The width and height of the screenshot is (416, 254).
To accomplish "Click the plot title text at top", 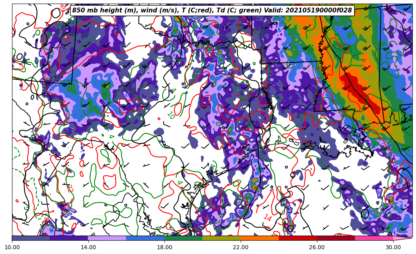I will 212,10.
